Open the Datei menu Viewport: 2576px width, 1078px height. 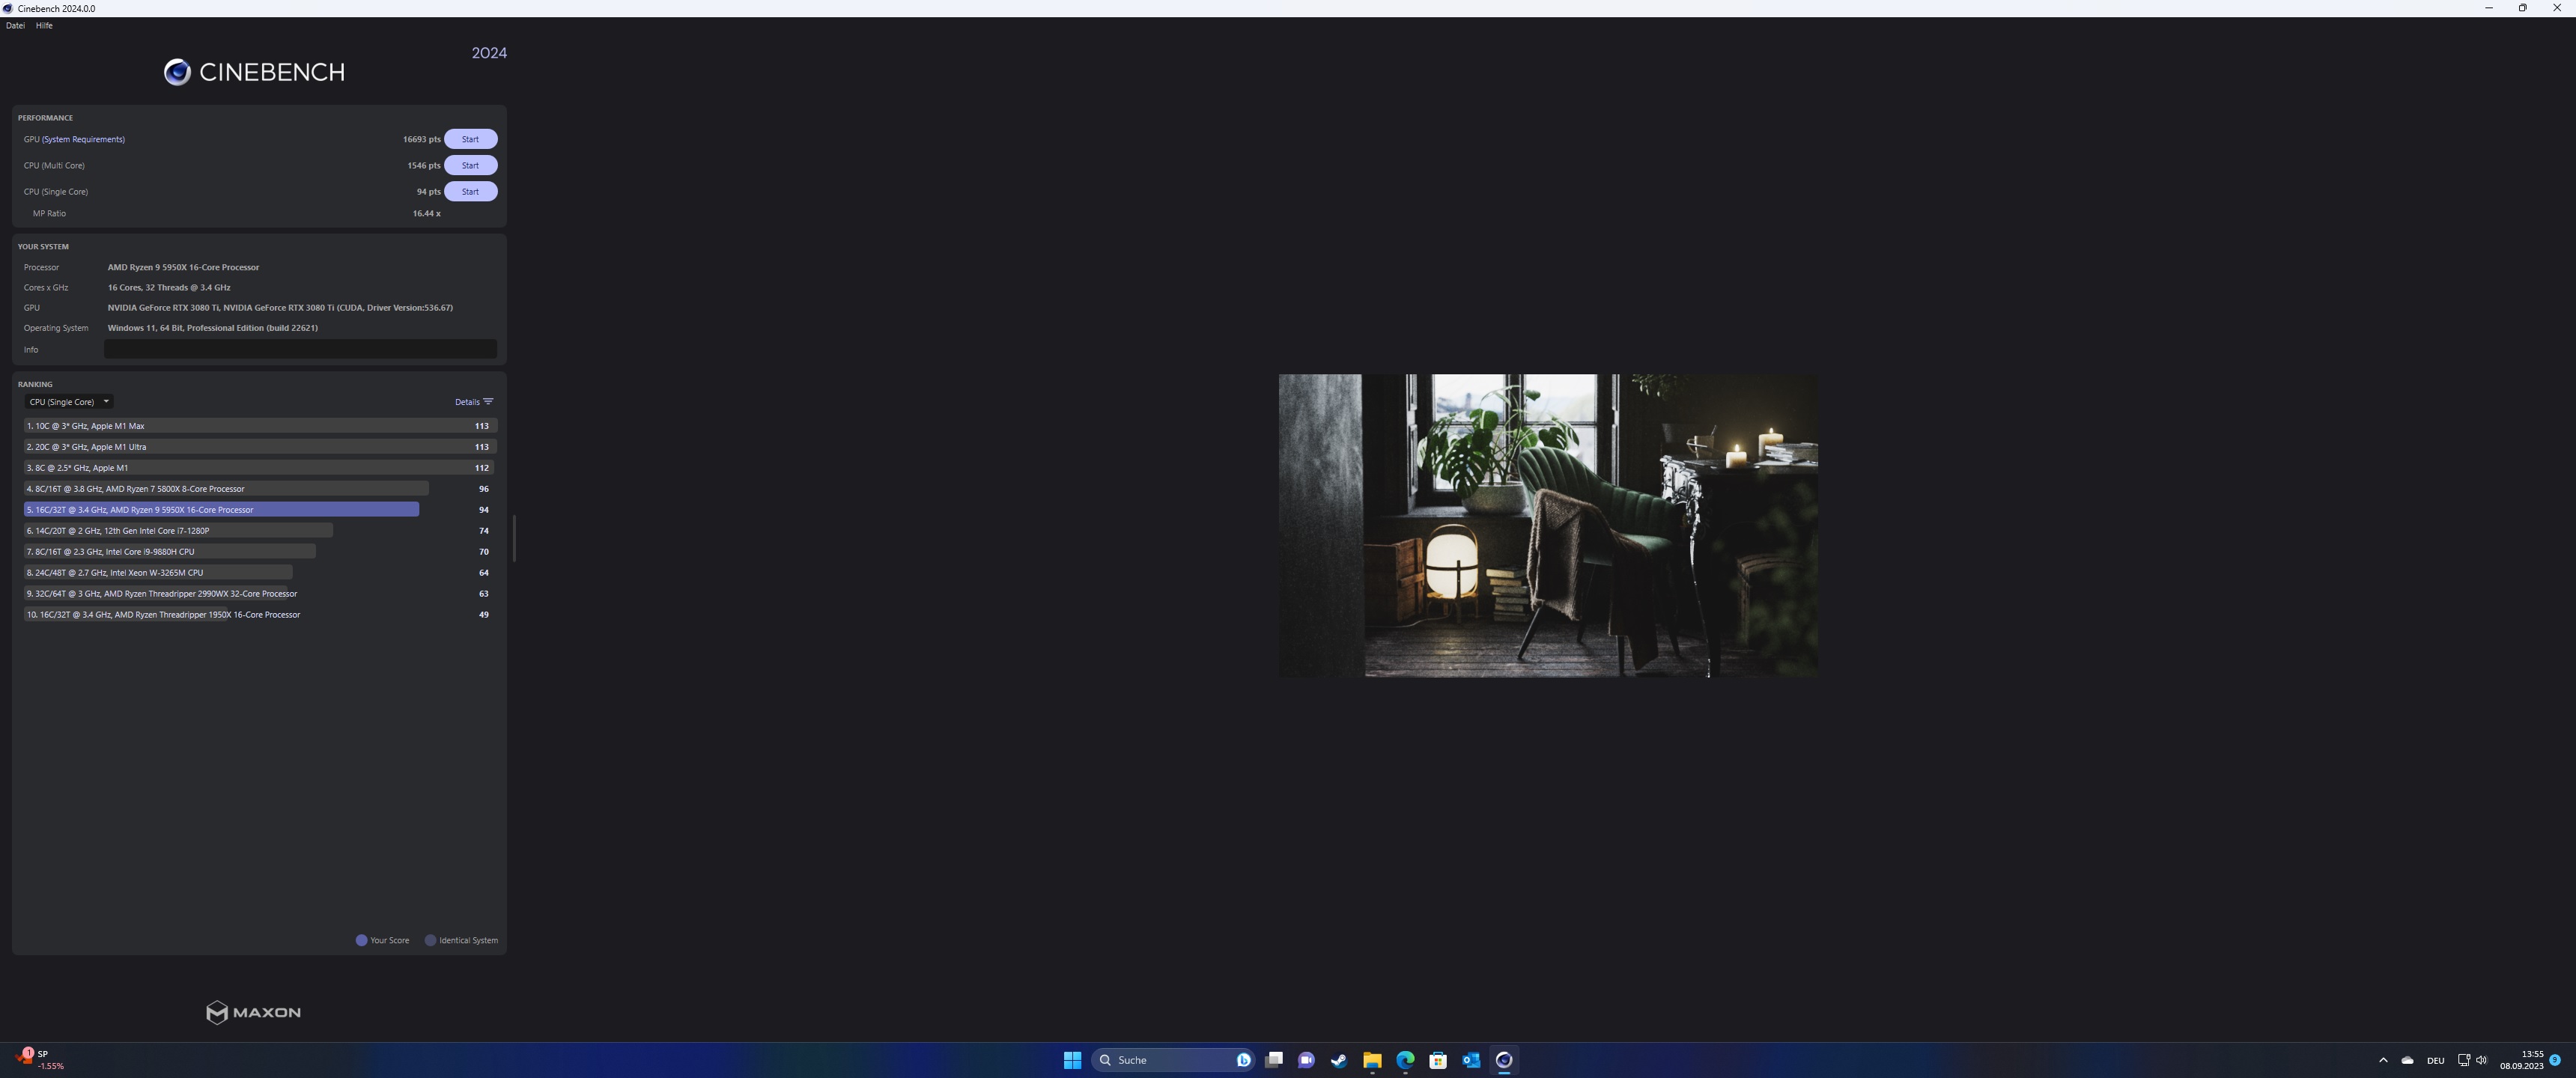click(15, 25)
